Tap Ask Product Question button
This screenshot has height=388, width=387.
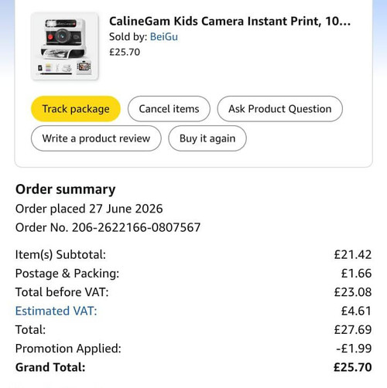(x=280, y=109)
